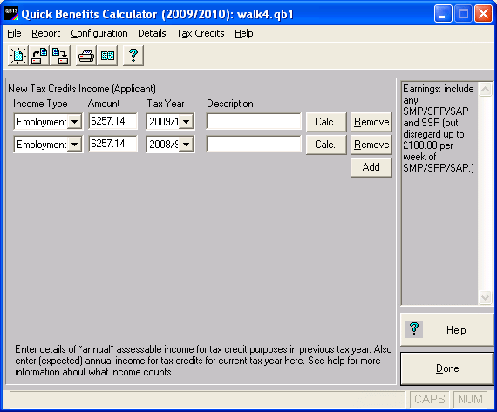Click Amount field in the 2008/9 row
The height and width of the screenshot is (412, 497).
click(x=112, y=144)
